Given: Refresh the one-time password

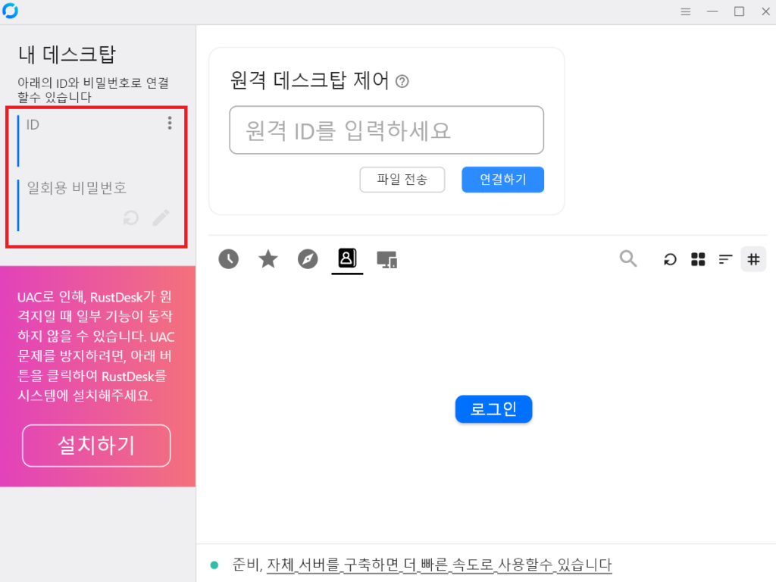Looking at the screenshot, I should point(131,218).
